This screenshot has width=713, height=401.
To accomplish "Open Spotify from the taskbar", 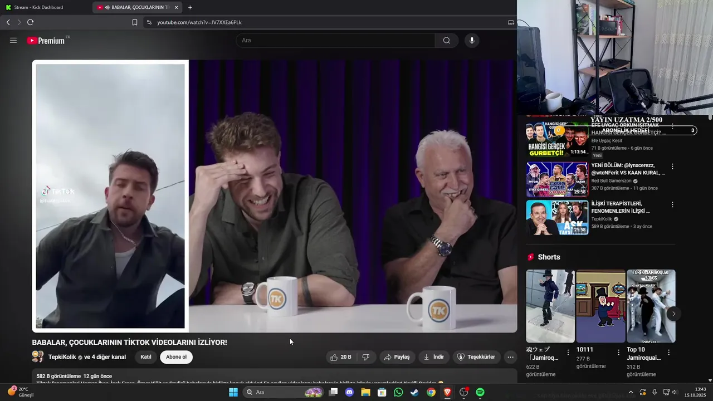I will (480, 392).
